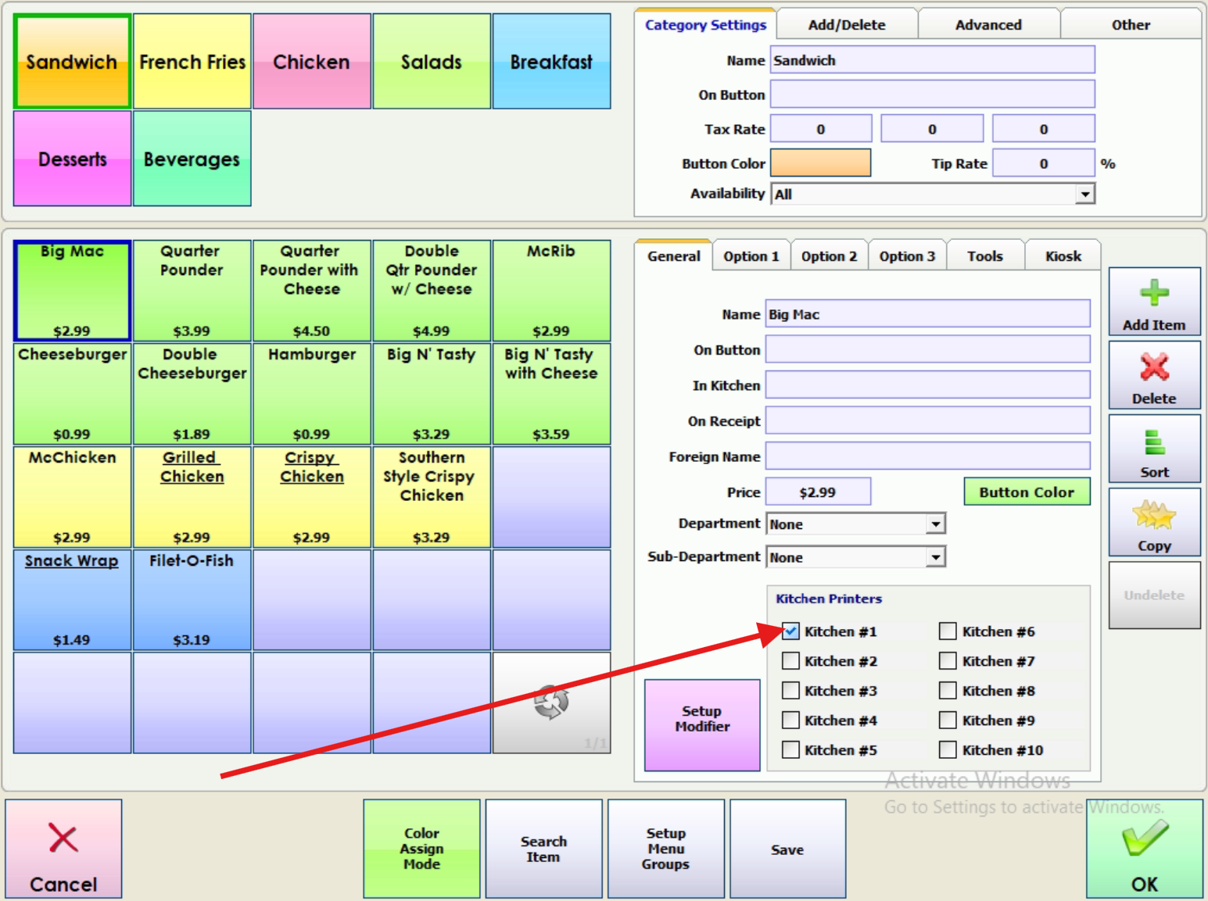This screenshot has width=1208, height=901.
Task: Click the refresh page icon in the item grid
Action: pos(551,702)
